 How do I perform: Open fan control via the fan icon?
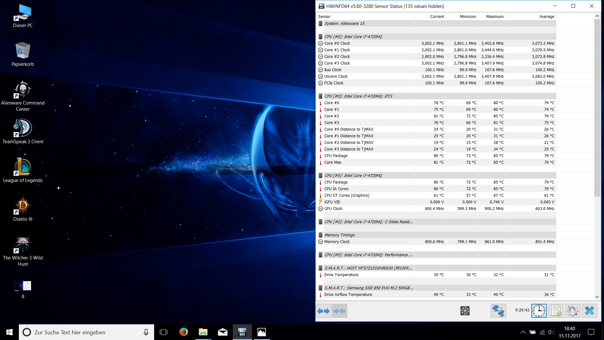(465, 311)
